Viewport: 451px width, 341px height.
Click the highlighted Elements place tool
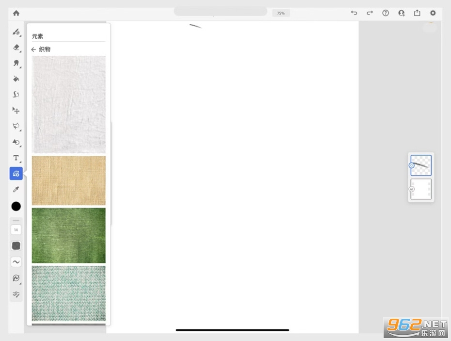pos(16,174)
